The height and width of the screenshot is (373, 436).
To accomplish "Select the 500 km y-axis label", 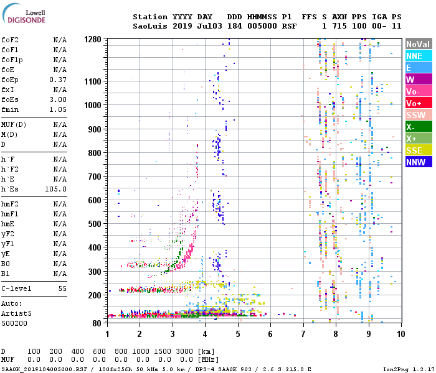I will pos(95,224).
